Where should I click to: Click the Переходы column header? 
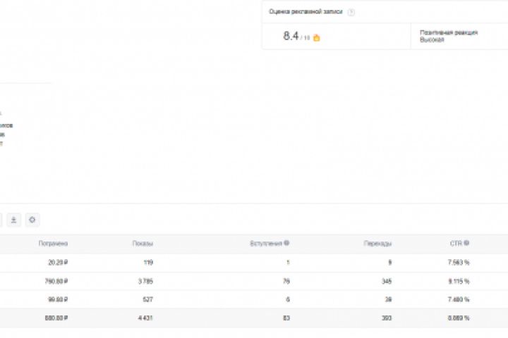[x=377, y=244]
